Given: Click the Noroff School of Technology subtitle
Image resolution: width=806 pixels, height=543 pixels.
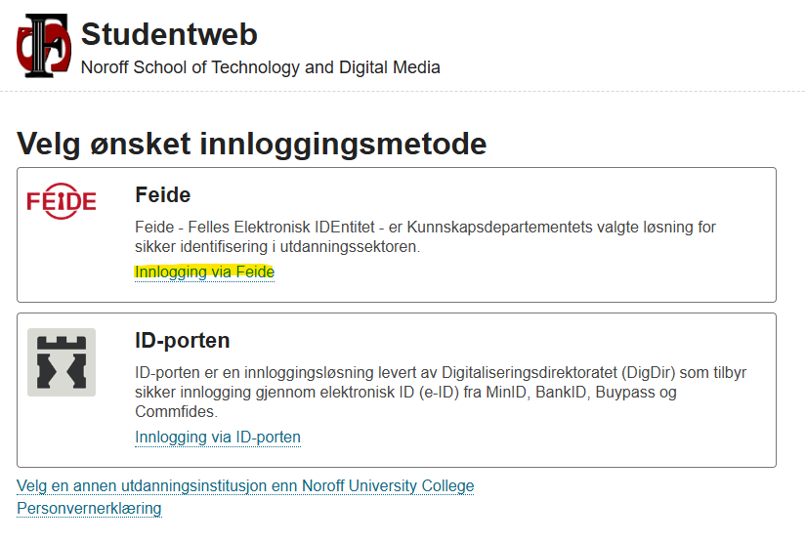Looking at the screenshot, I should point(261,67).
